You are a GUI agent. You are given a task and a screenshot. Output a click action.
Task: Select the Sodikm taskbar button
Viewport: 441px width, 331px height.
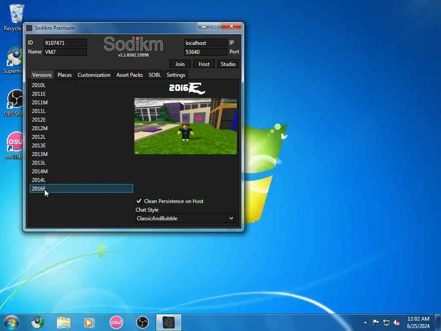click(169, 322)
